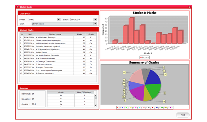Click the Student Name column header

(55, 34)
